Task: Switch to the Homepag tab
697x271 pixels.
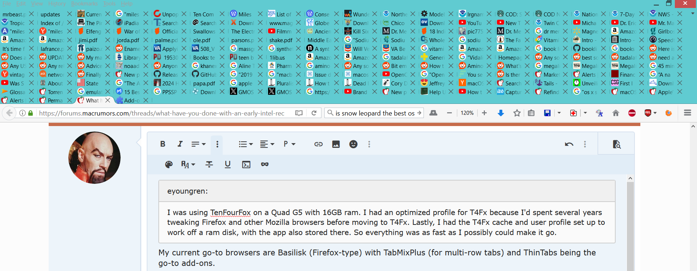Action: pyautogui.click(x=510, y=57)
